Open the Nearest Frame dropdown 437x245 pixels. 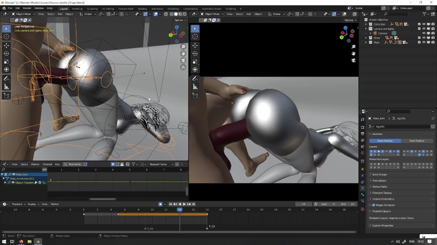[160, 164]
